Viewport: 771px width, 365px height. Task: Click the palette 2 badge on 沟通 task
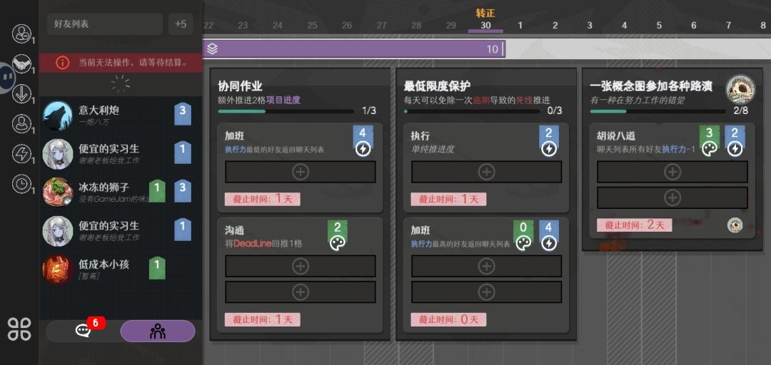(338, 236)
